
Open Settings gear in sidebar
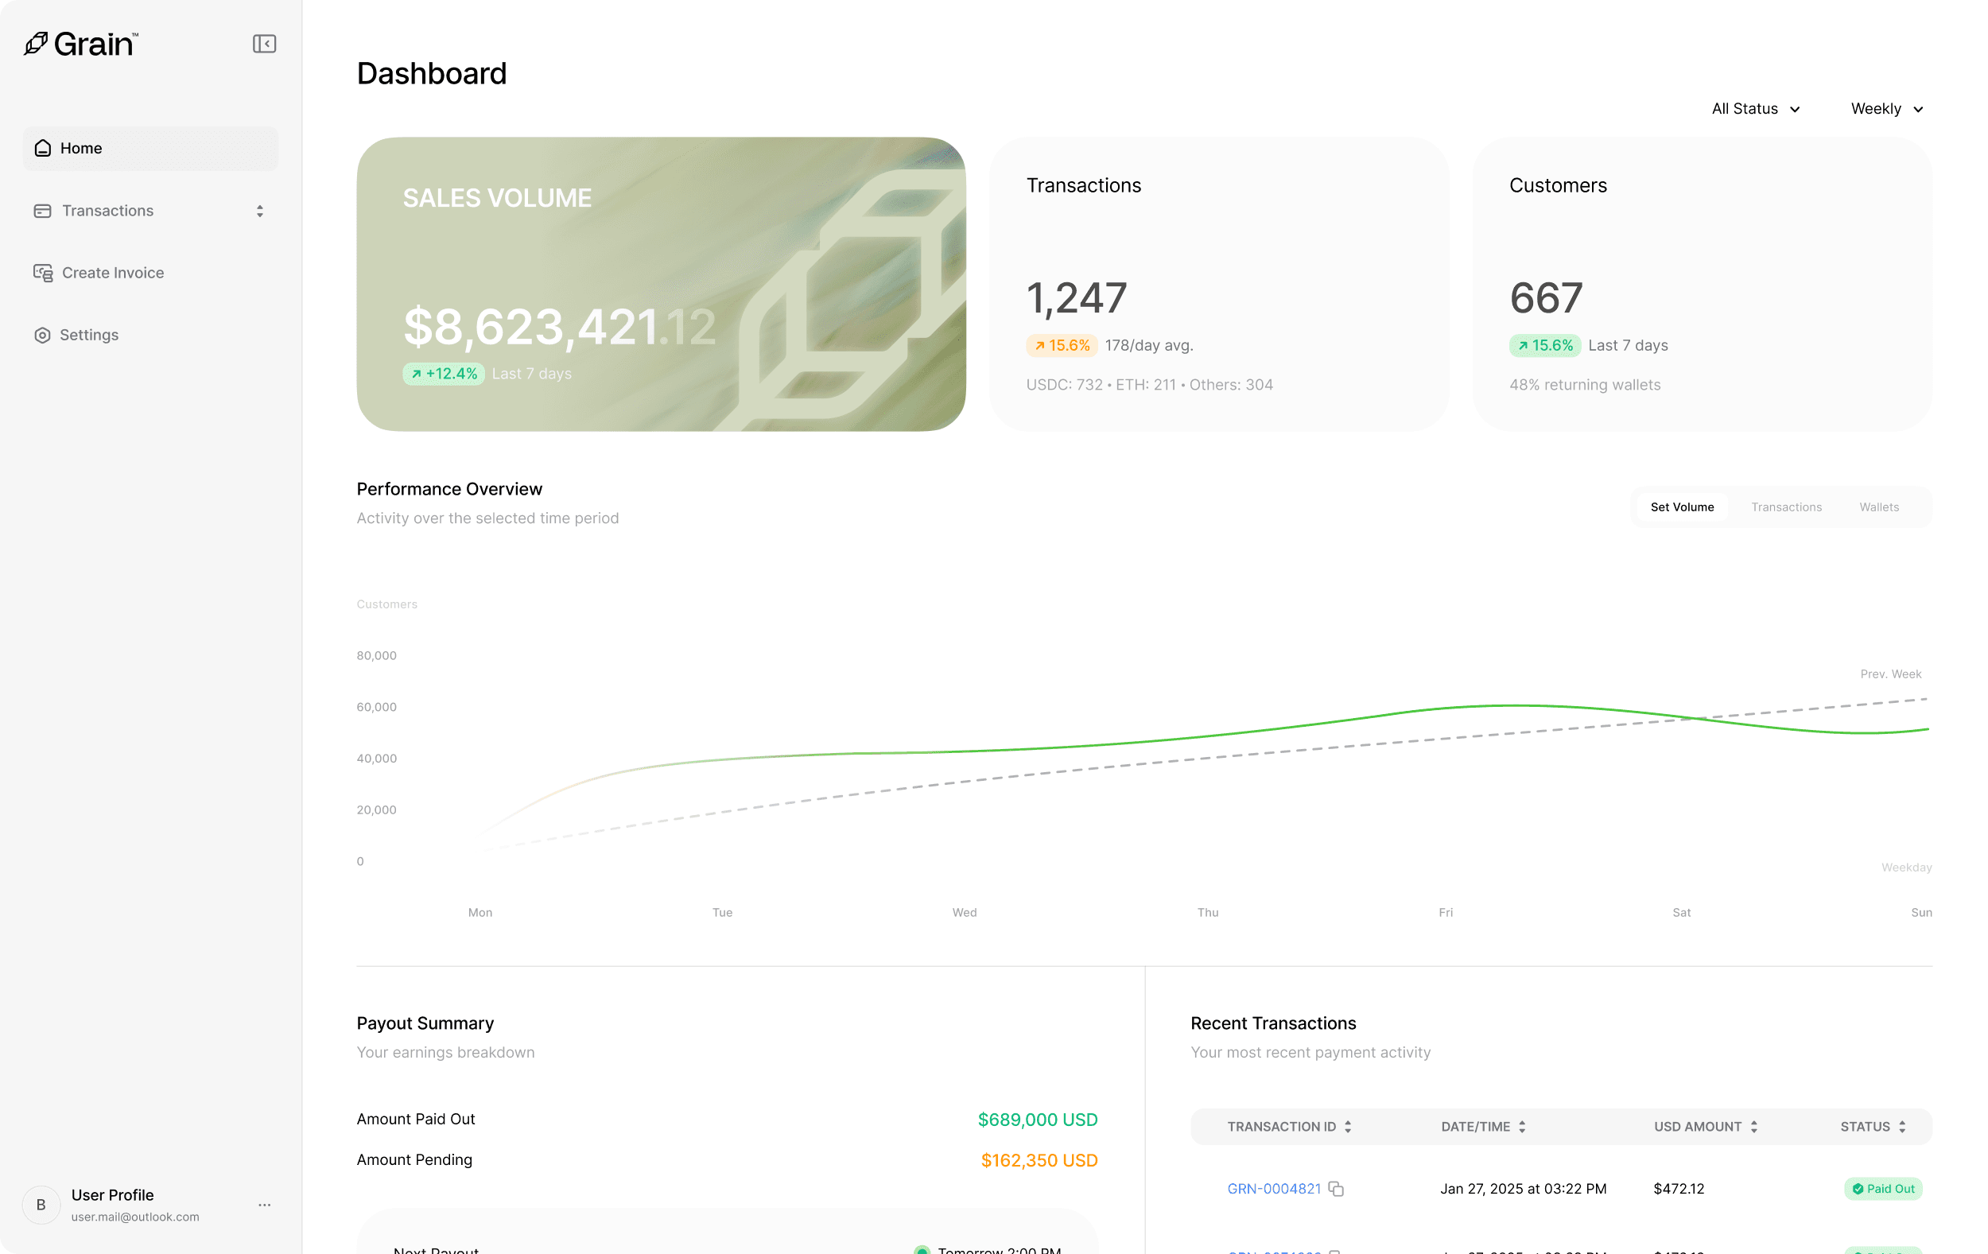(42, 336)
